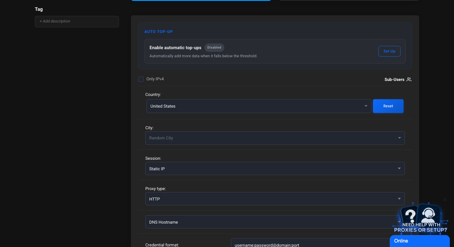Open the Session dropdown set to Static IP
The height and width of the screenshot is (247, 454).
275,168
